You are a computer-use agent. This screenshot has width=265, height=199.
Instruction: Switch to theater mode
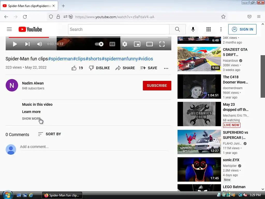point(150,44)
